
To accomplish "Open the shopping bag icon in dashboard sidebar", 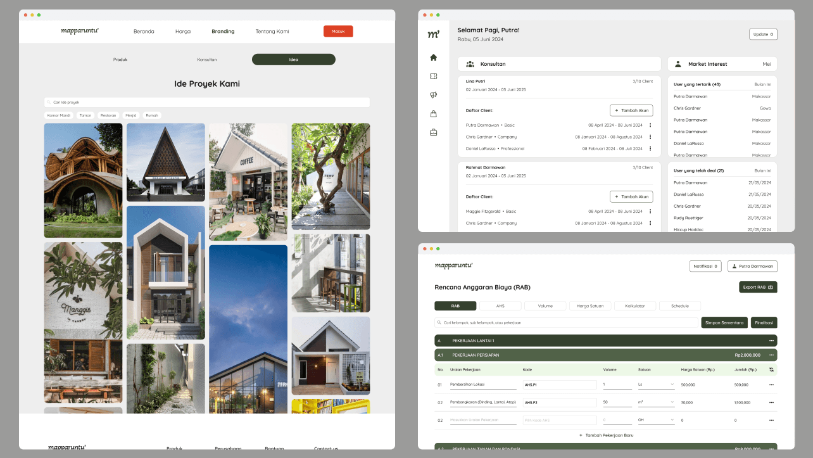I will [433, 114].
